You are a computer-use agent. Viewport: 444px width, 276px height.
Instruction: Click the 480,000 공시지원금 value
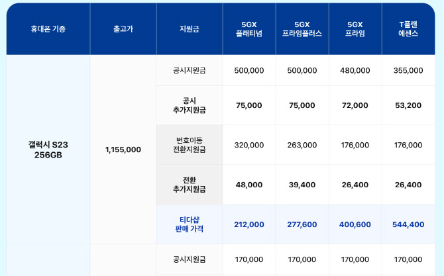[355, 70]
